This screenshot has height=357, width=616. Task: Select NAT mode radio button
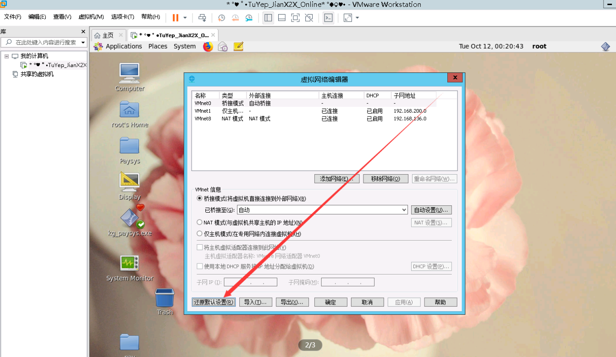pos(199,222)
